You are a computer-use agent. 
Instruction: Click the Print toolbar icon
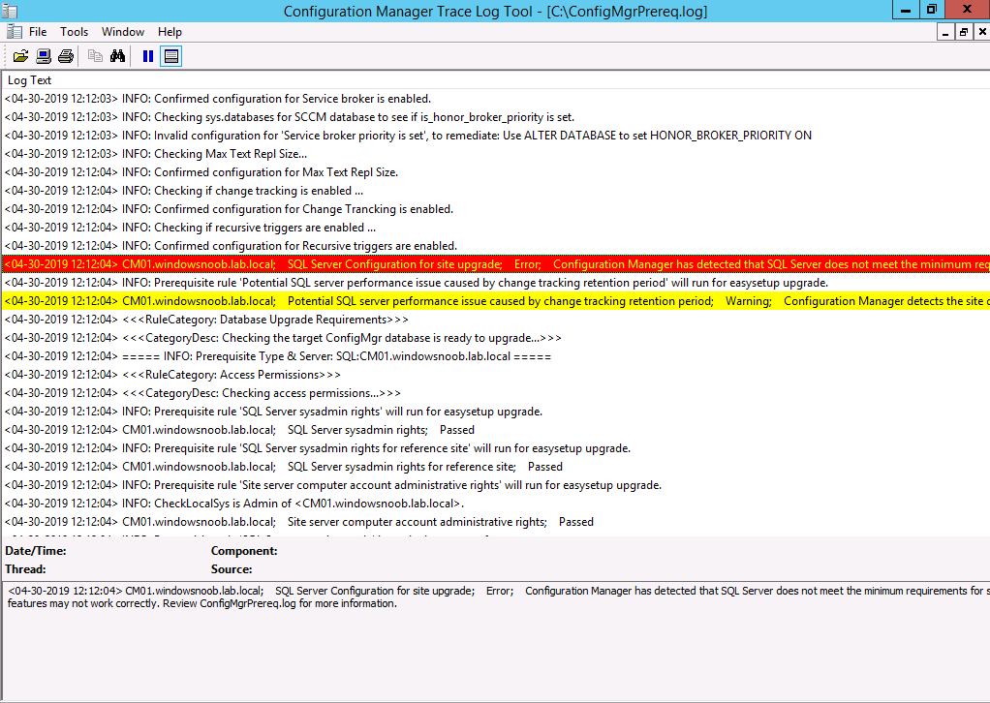tap(66, 57)
